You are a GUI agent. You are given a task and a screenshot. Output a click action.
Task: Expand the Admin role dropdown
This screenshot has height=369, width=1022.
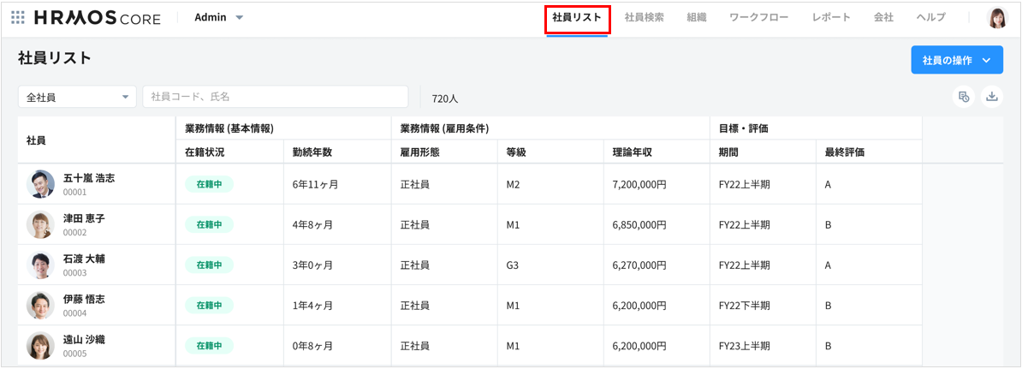[x=219, y=18]
